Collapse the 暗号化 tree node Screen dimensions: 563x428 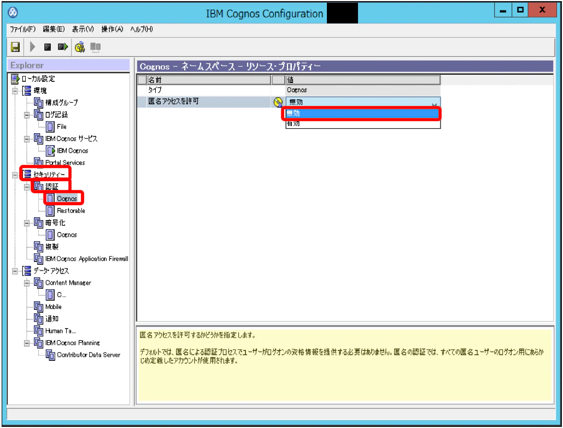point(27,223)
